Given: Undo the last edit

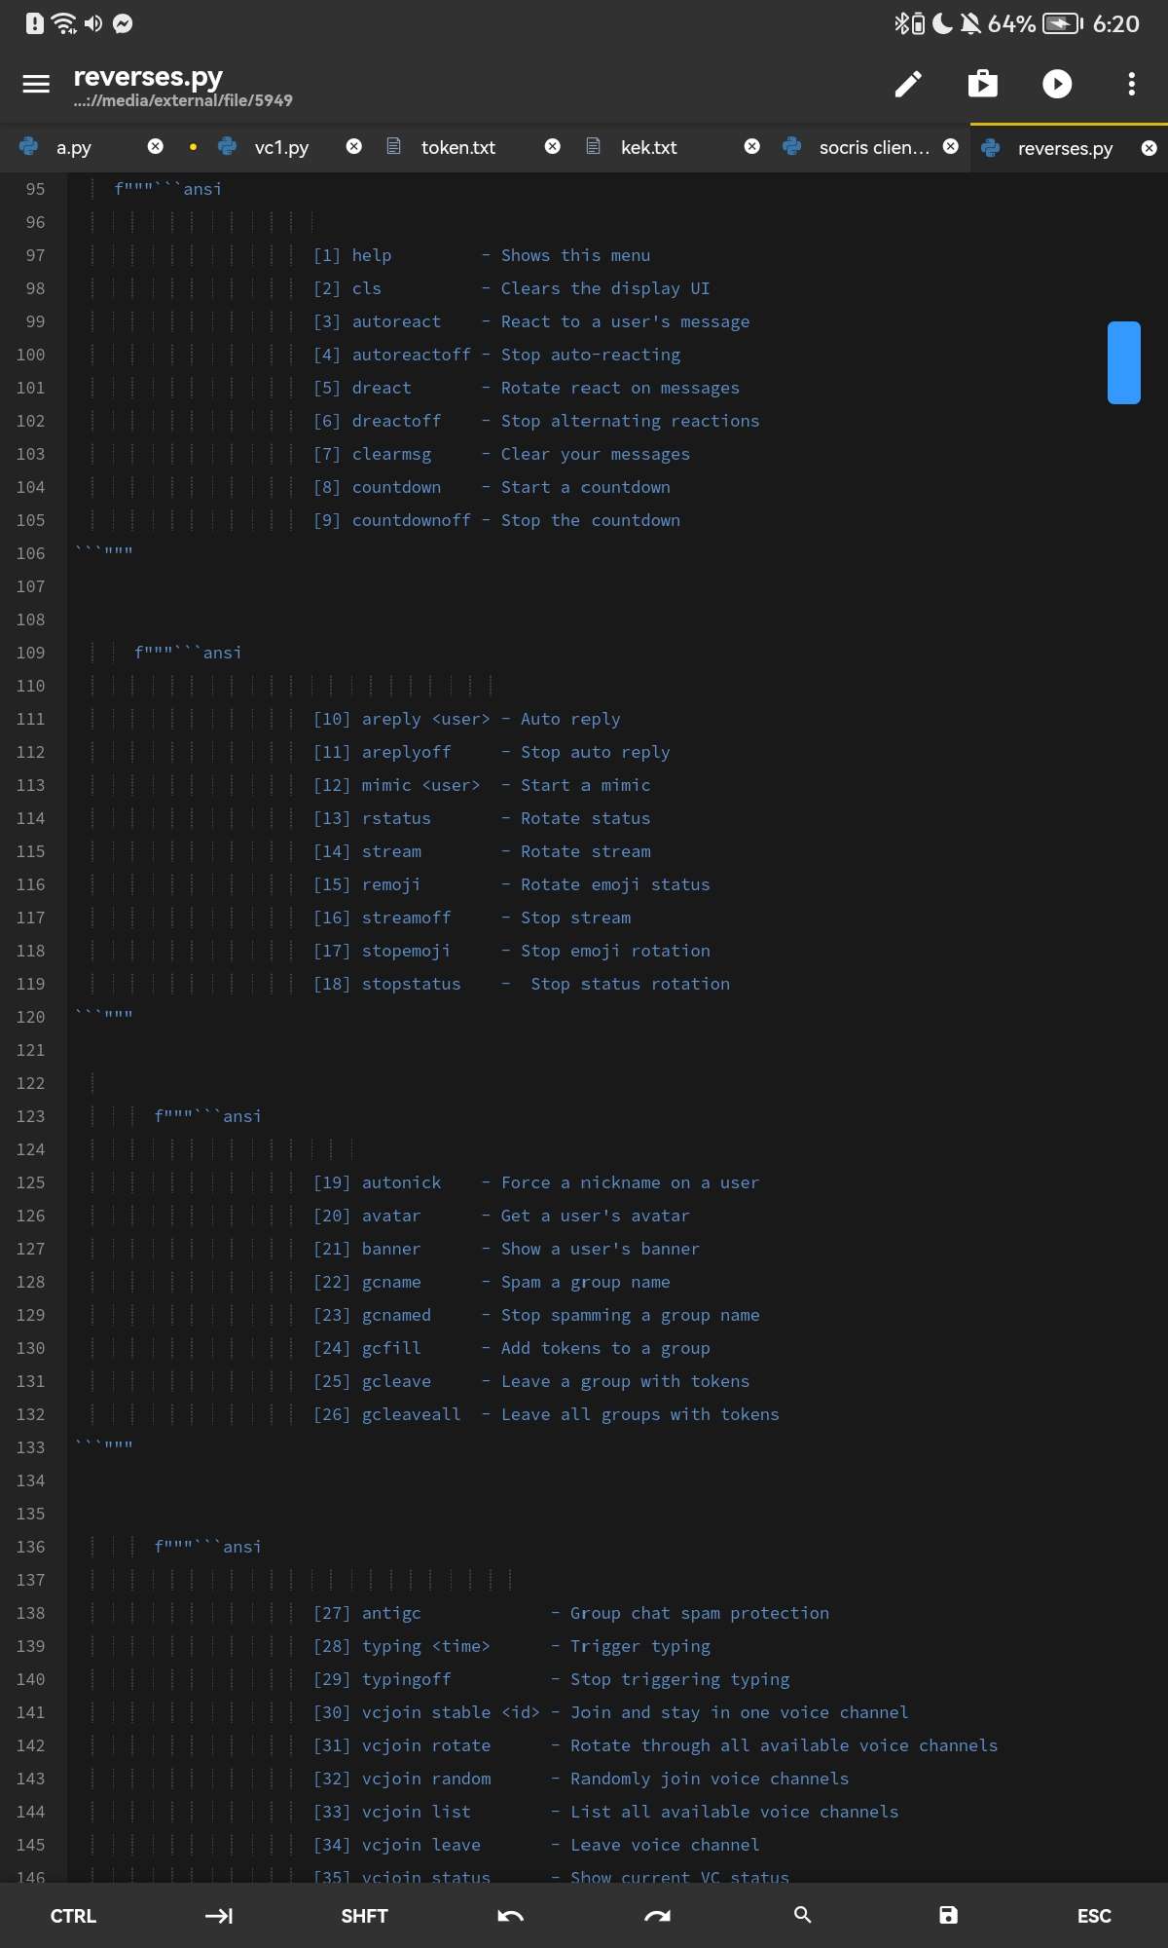Looking at the screenshot, I should pos(511,1916).
